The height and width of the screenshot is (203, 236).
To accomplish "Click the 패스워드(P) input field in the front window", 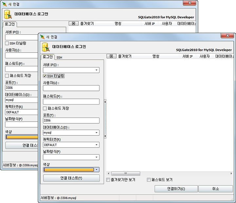I will point(71,101).
